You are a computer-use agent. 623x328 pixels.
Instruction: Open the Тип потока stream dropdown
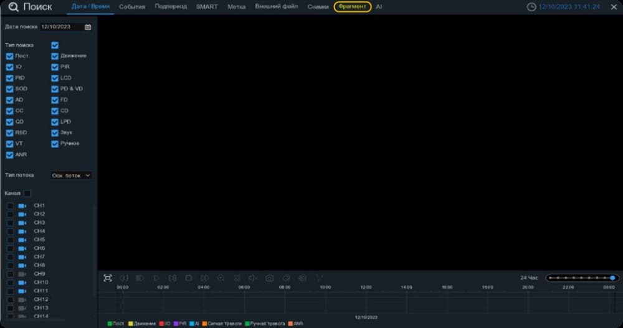point(71,176)
